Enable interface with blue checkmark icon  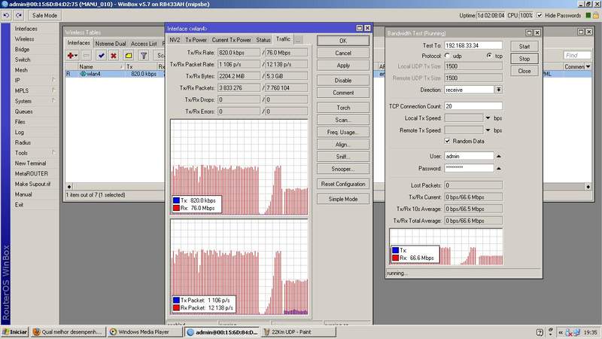[x=101, y=55]
